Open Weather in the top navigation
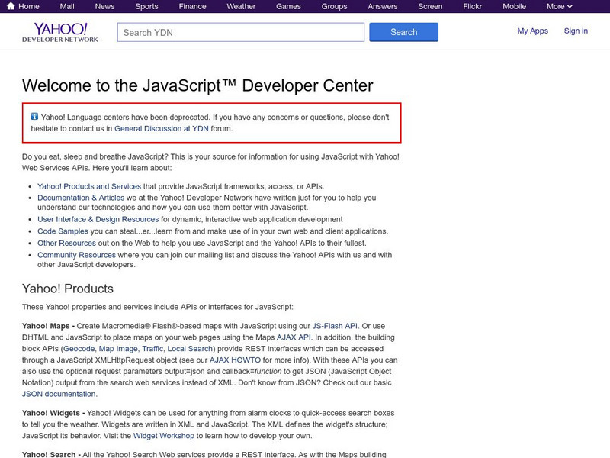The height and width of the screenshot is (458, 610). pyautogui.click(x=241, y=6)
